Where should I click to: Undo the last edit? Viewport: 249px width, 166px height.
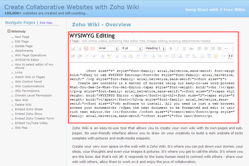pyautogui.click(x=138, y=56)
